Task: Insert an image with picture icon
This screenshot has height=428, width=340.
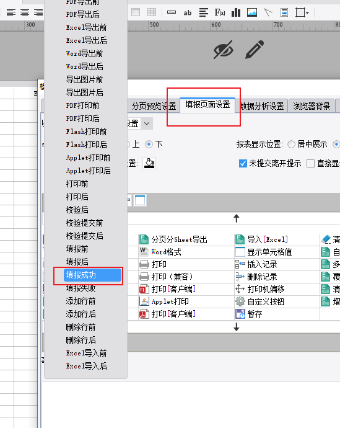Action: pyautogui.click(x=252, y=12)
